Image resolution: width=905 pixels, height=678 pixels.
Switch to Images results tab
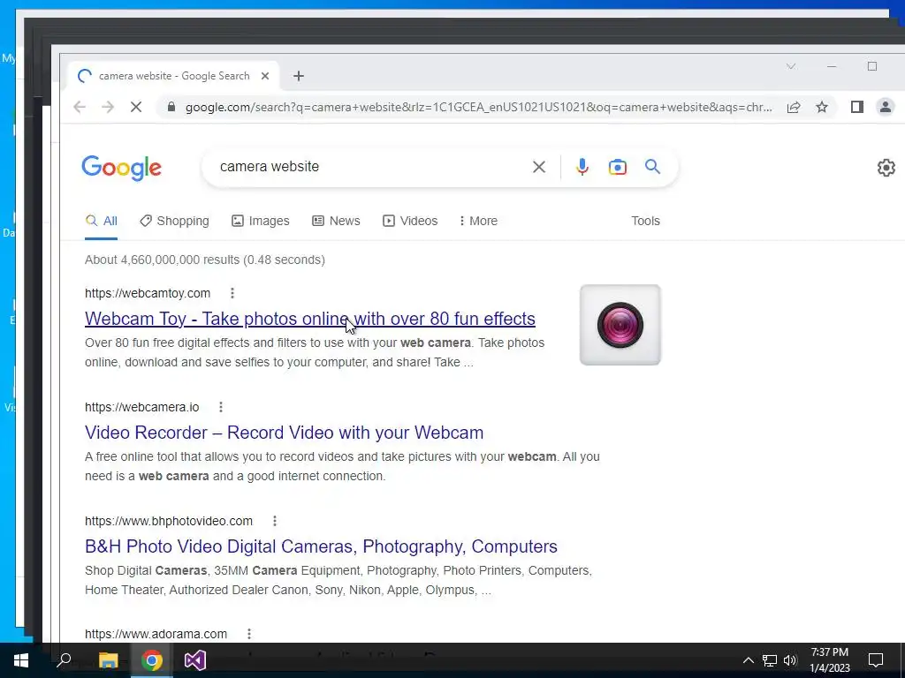point(261,221)
